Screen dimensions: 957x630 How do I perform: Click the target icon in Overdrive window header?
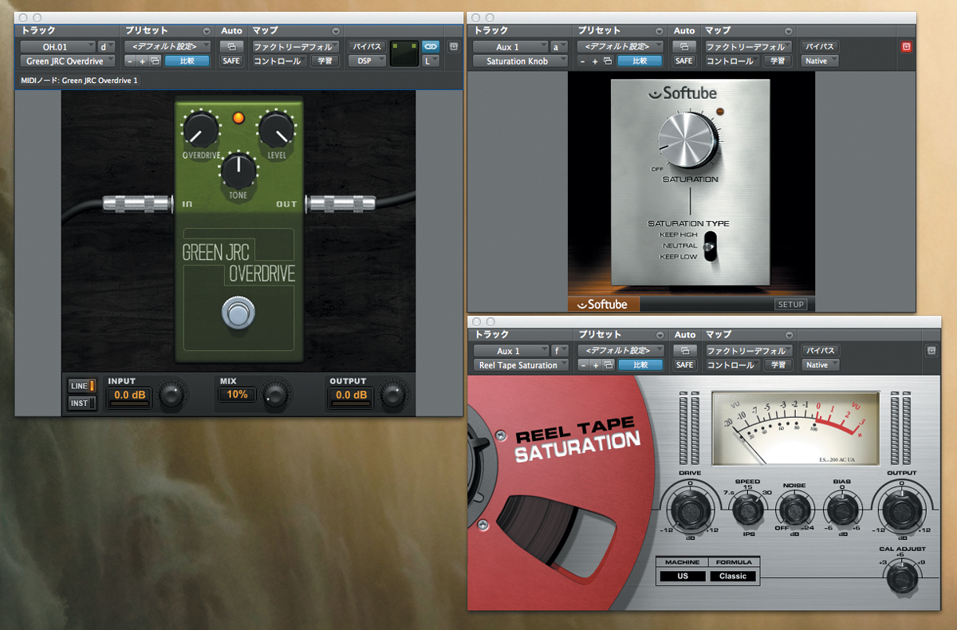[x=453, y=47]
